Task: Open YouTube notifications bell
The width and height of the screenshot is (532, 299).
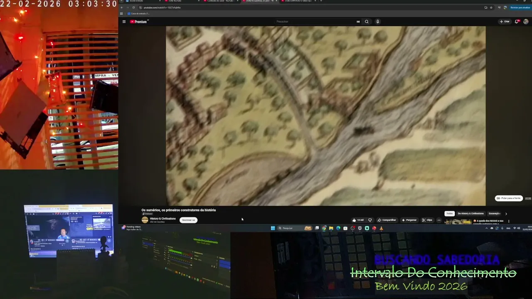Action: click(x=517, y=22)
